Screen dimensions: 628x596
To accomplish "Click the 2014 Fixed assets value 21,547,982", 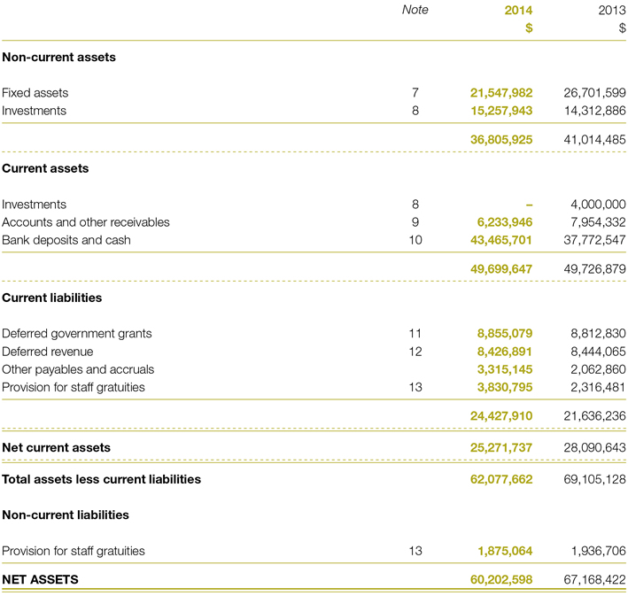I will click(501, 93).
